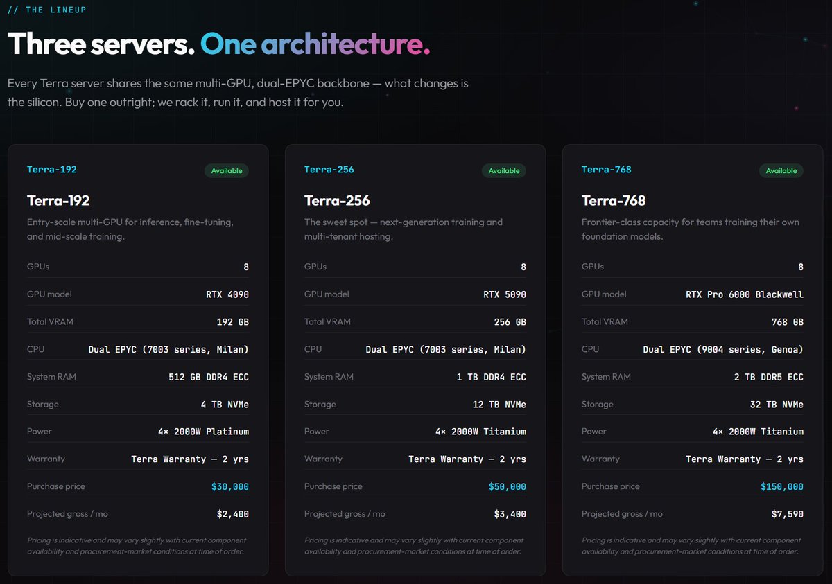
Task: Click the $2,400 projected gross value
Action: coord(233,514)
